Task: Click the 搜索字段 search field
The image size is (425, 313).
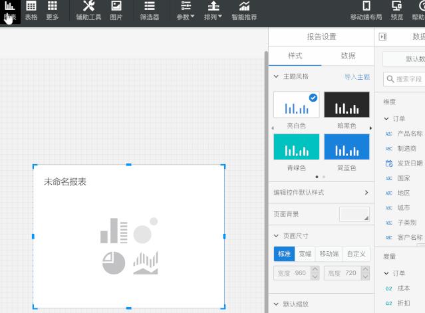Action: [404, 79]
